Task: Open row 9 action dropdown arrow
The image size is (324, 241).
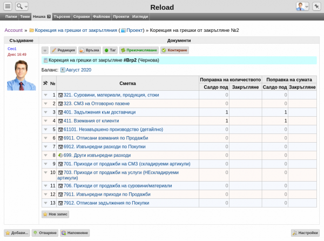Action: [45, 164]
